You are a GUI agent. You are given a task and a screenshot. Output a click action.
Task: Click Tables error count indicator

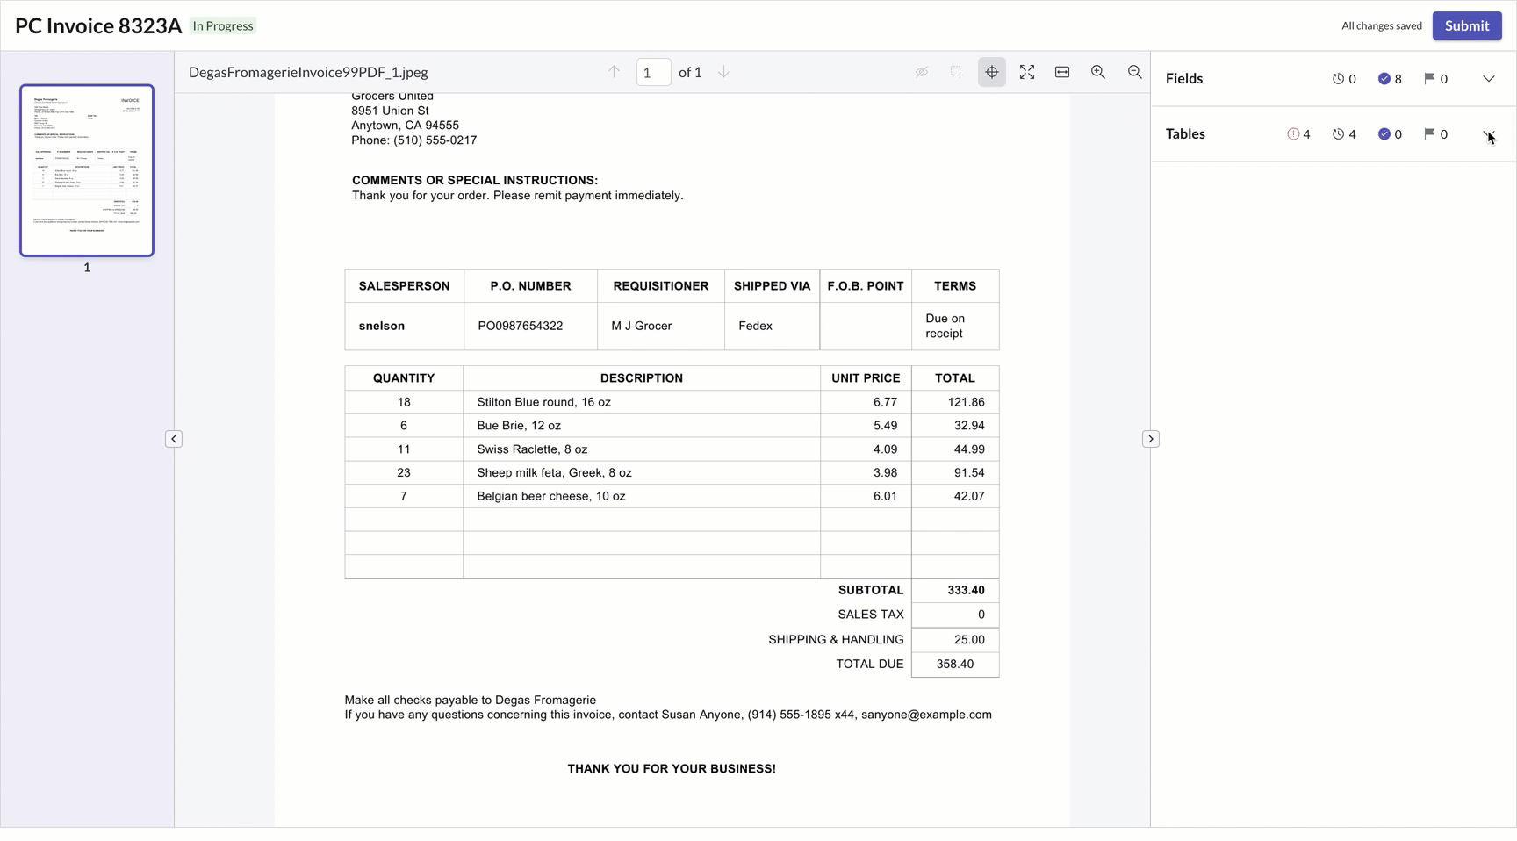(1299, 134)
